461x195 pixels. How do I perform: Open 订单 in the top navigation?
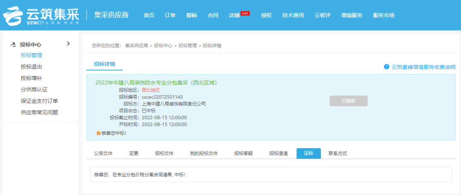click(x=170, y=15)
